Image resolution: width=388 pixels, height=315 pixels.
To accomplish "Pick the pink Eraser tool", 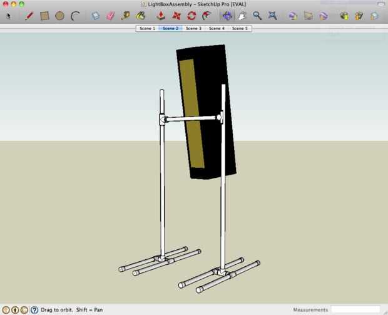I will pos(111,16).
